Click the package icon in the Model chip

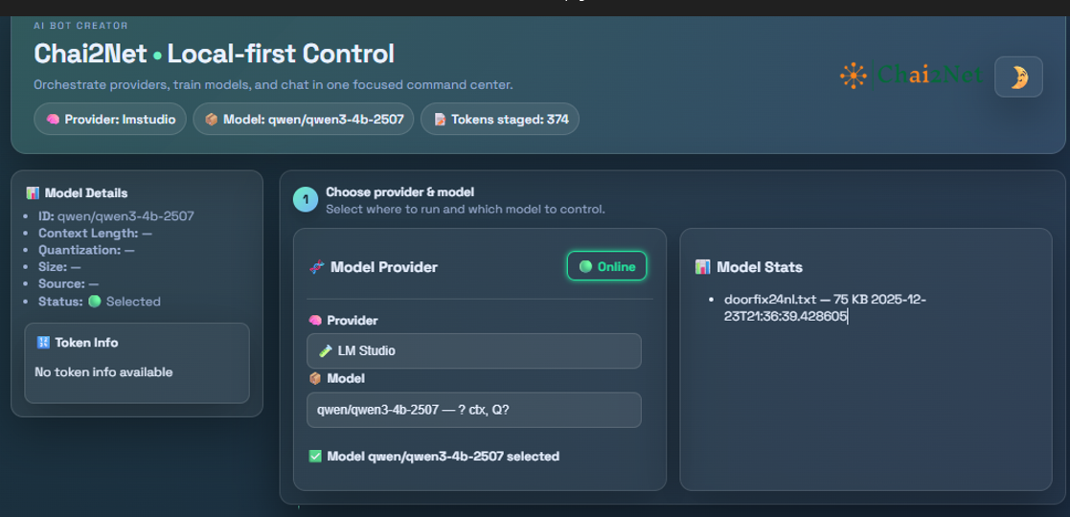pyautogui.click(x=212, y=120)
